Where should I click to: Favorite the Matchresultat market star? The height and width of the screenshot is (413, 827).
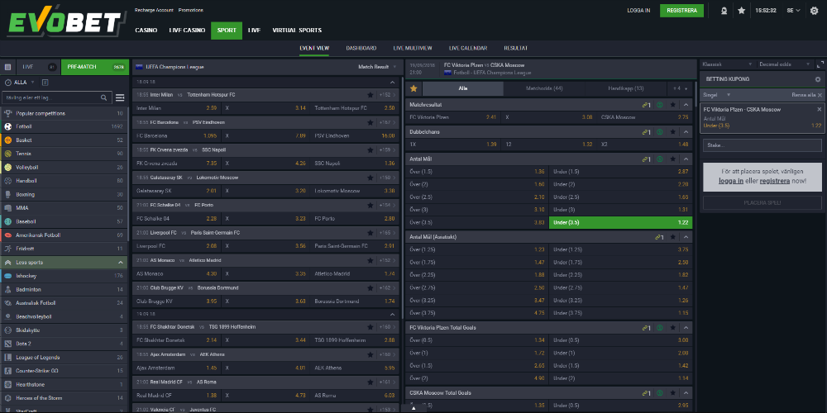(x=672, y=105)
